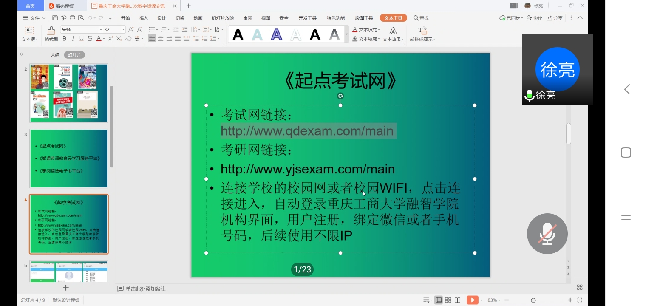Undo the last action
Image resolution: width=646 pixels, height=306 pixels.
90,18
